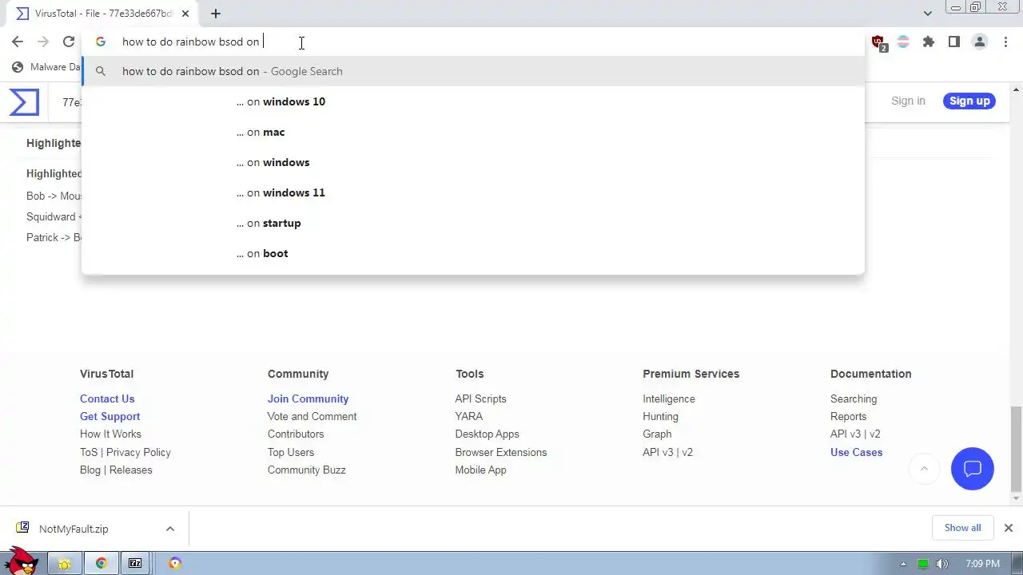
Task: Open Hunting premium link
Action: 660,416
